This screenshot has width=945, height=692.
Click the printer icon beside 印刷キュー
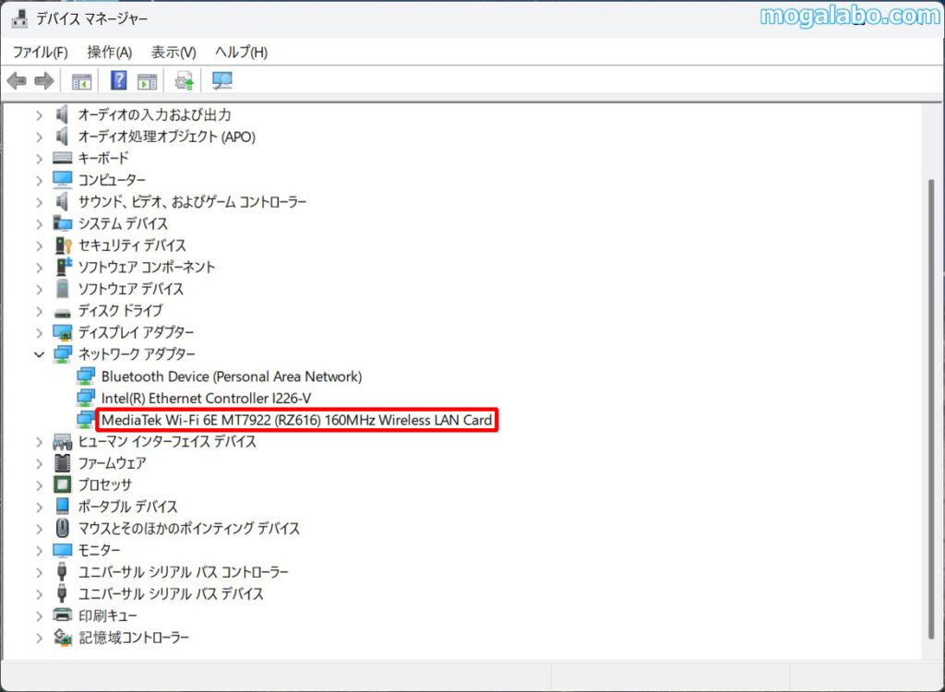tap(63, 614)
